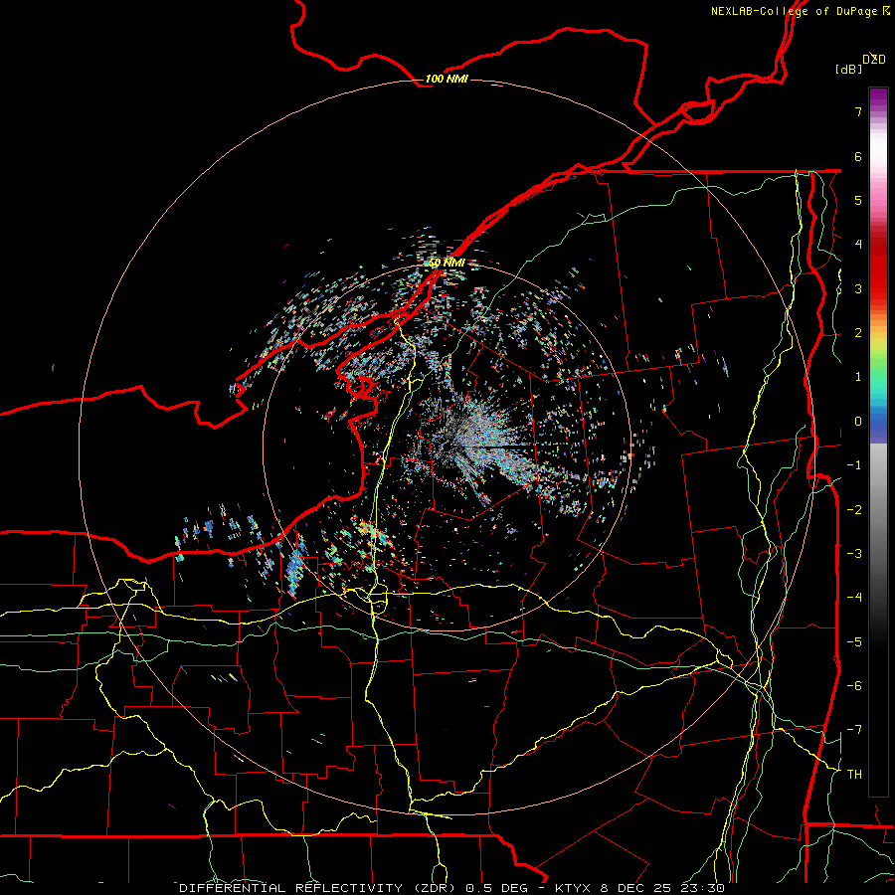Click the 4 value on the scale
This screenshot has height=895, width=895.
pos(858,245)
